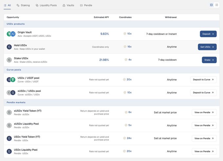Click the sUSDx Liquidity Pool icon
The height and width of the screenshot is (161, 223).
point(9,125)
